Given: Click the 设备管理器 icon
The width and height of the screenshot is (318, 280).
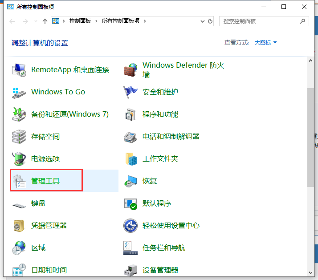Looking at the screenshot, I should (130, 270).
